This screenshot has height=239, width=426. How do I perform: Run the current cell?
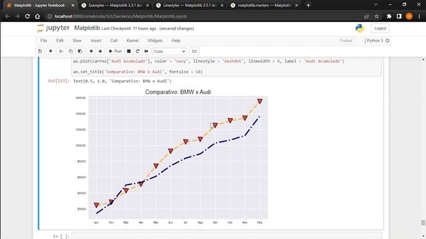(x=115, y=51)
